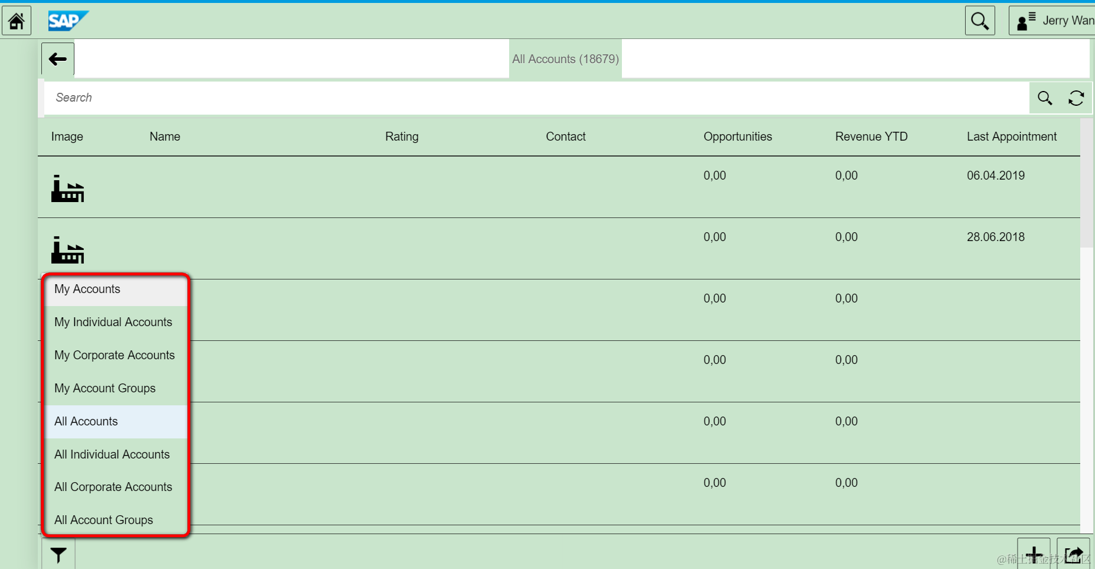This screenshot has height=569, width=1095.
Task: Open the All Accounts (18679) title
Action: [x=565, y=59]
